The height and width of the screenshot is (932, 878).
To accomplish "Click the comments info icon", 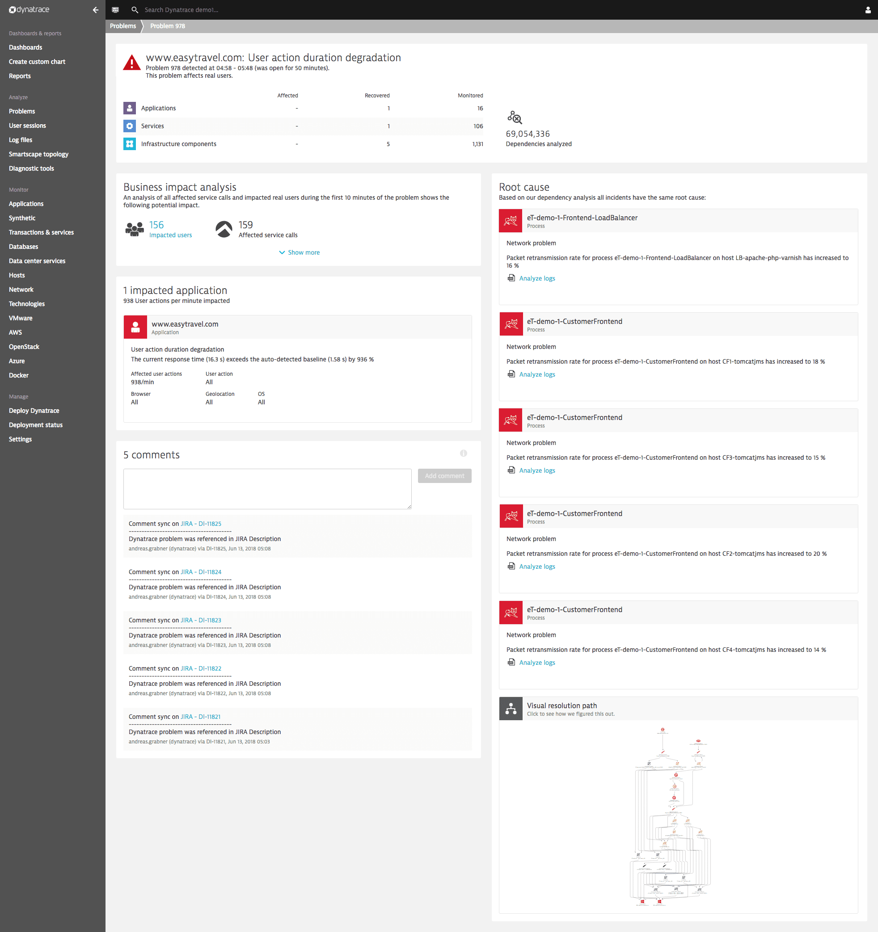I will click(x=464, y=453).
